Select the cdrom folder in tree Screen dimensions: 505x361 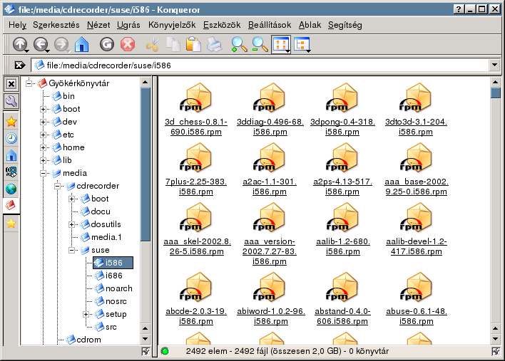(83, 340)
